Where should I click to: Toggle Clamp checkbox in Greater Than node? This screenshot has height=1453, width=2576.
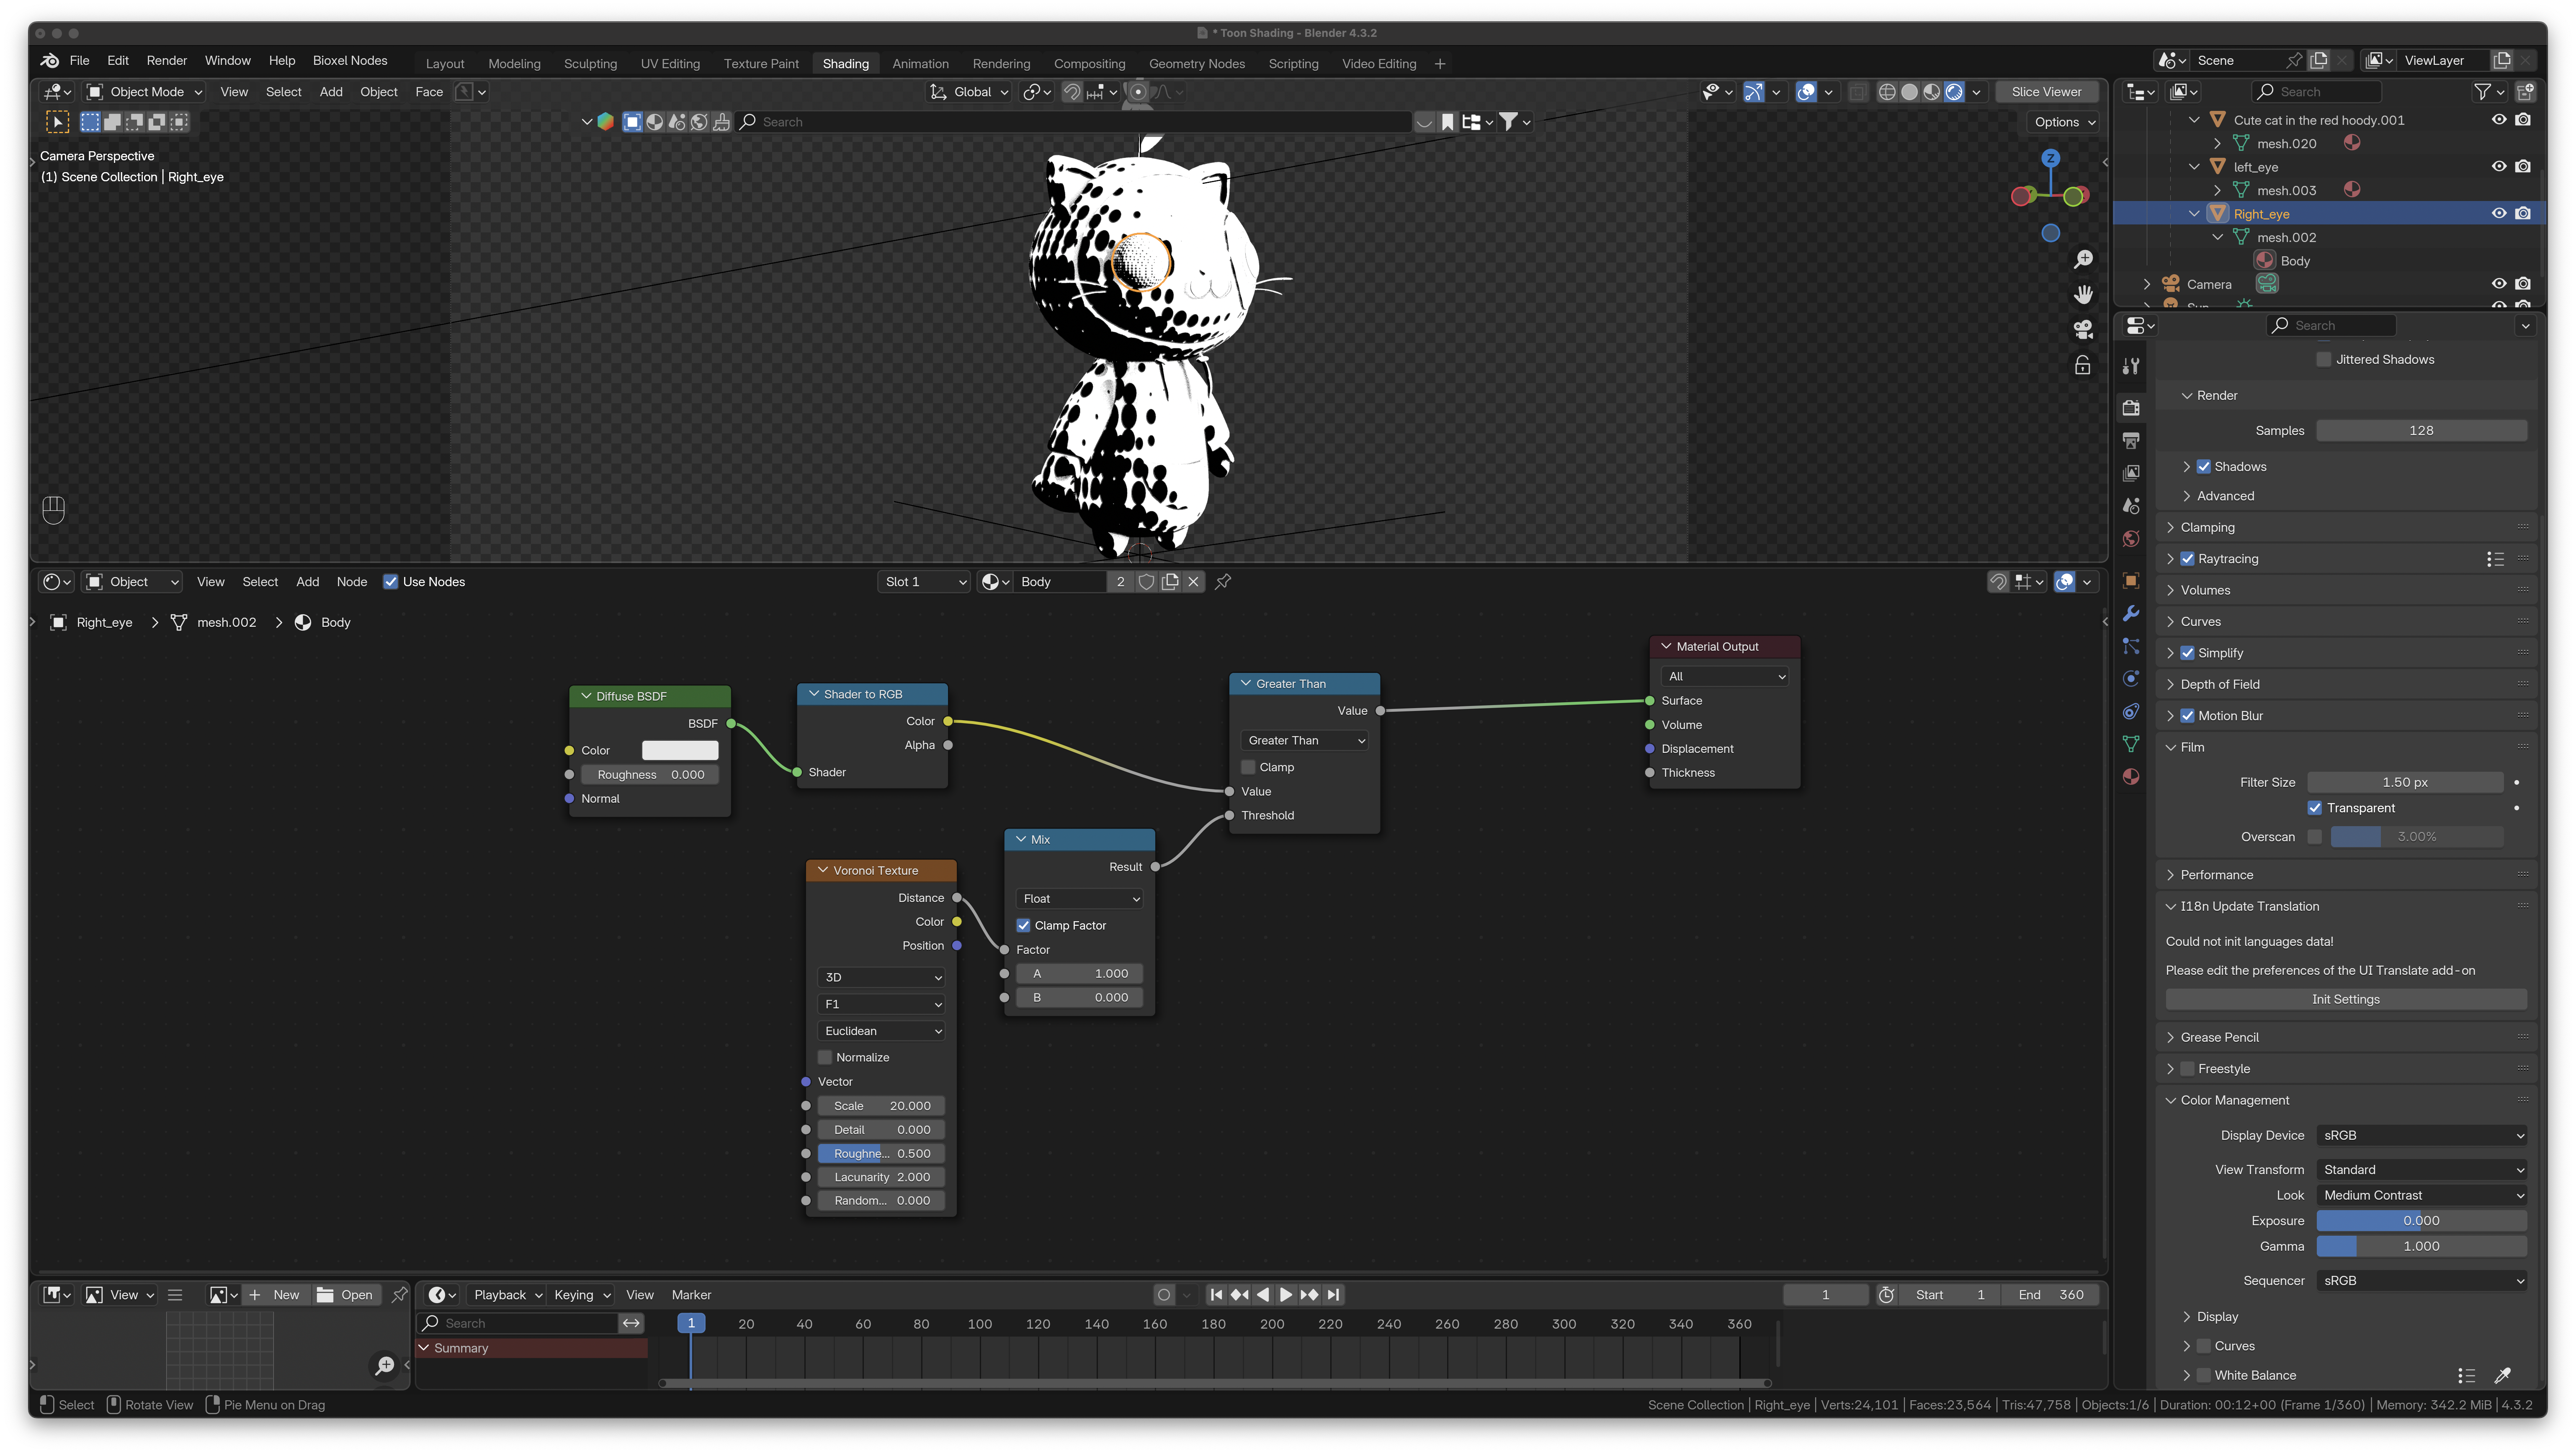pyautogui.click(x=1248, y=768)
